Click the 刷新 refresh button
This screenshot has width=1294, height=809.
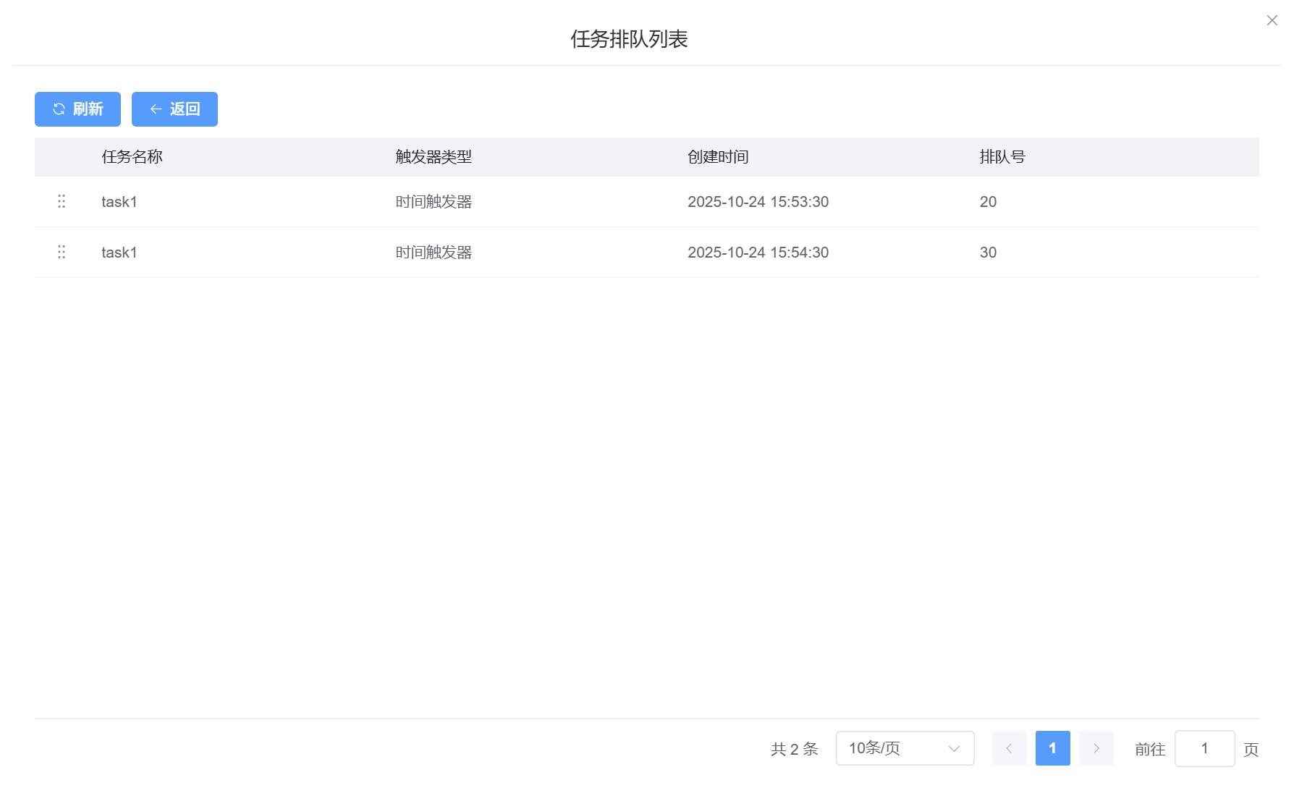click(77, 109)
